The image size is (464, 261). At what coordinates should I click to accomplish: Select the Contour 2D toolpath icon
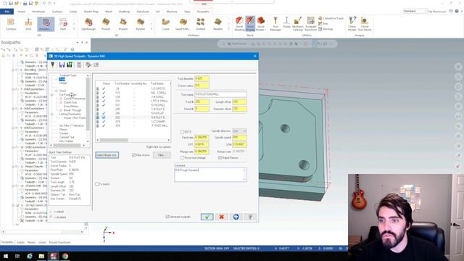click(11, 24)
